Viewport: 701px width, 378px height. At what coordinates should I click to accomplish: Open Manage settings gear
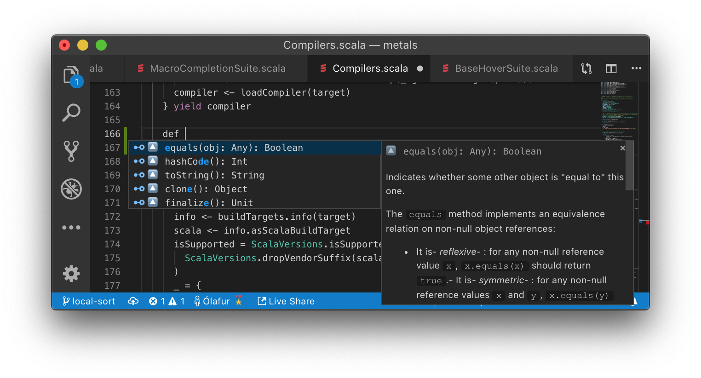point(71,274)
